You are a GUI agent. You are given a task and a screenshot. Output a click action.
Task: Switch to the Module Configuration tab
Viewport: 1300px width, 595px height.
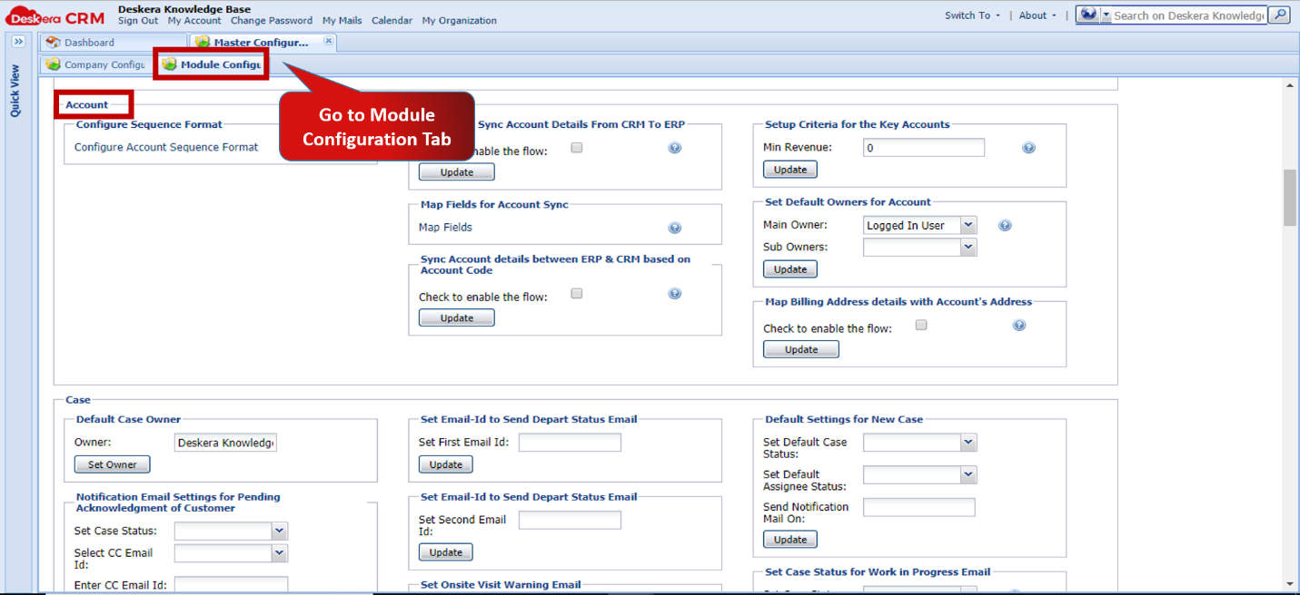click(211, 64)
